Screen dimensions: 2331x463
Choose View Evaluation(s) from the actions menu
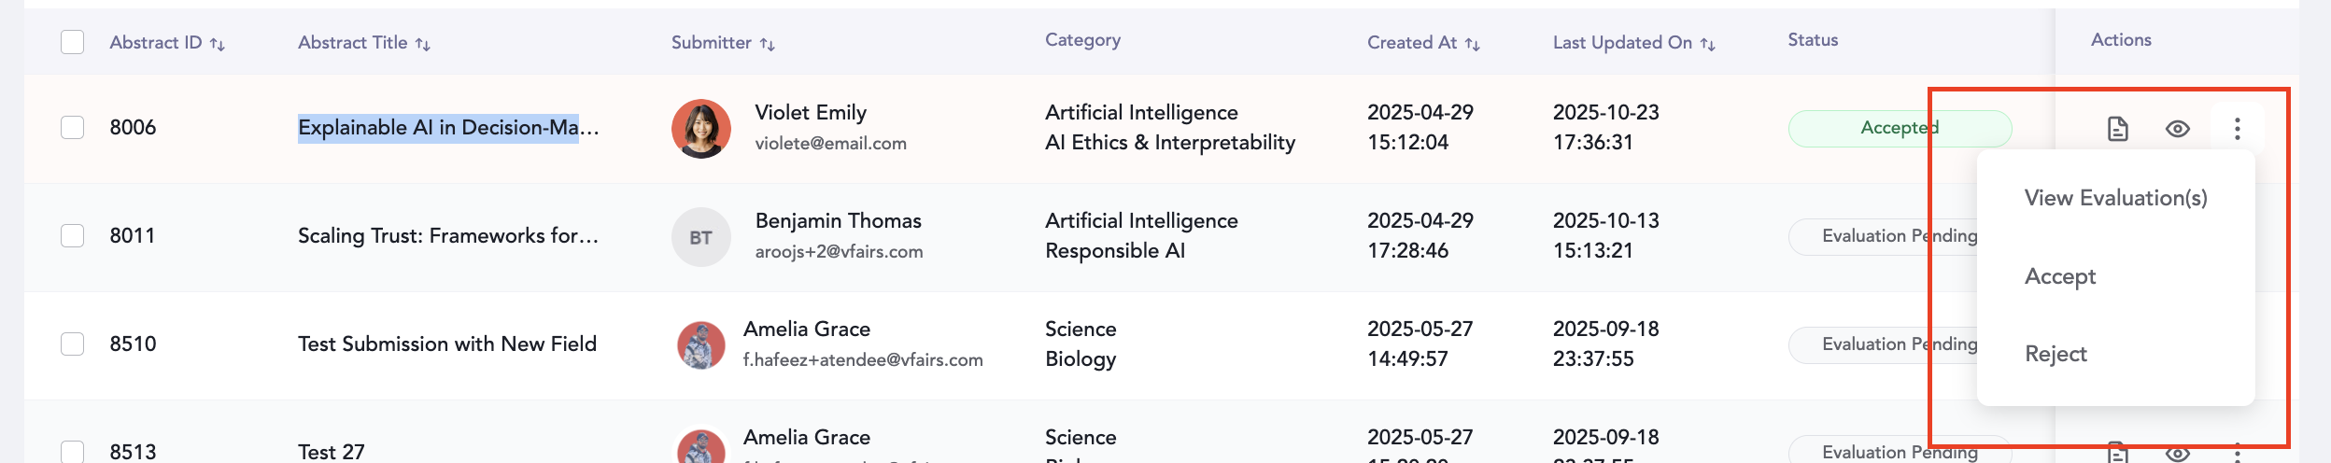pos(2115,198)
